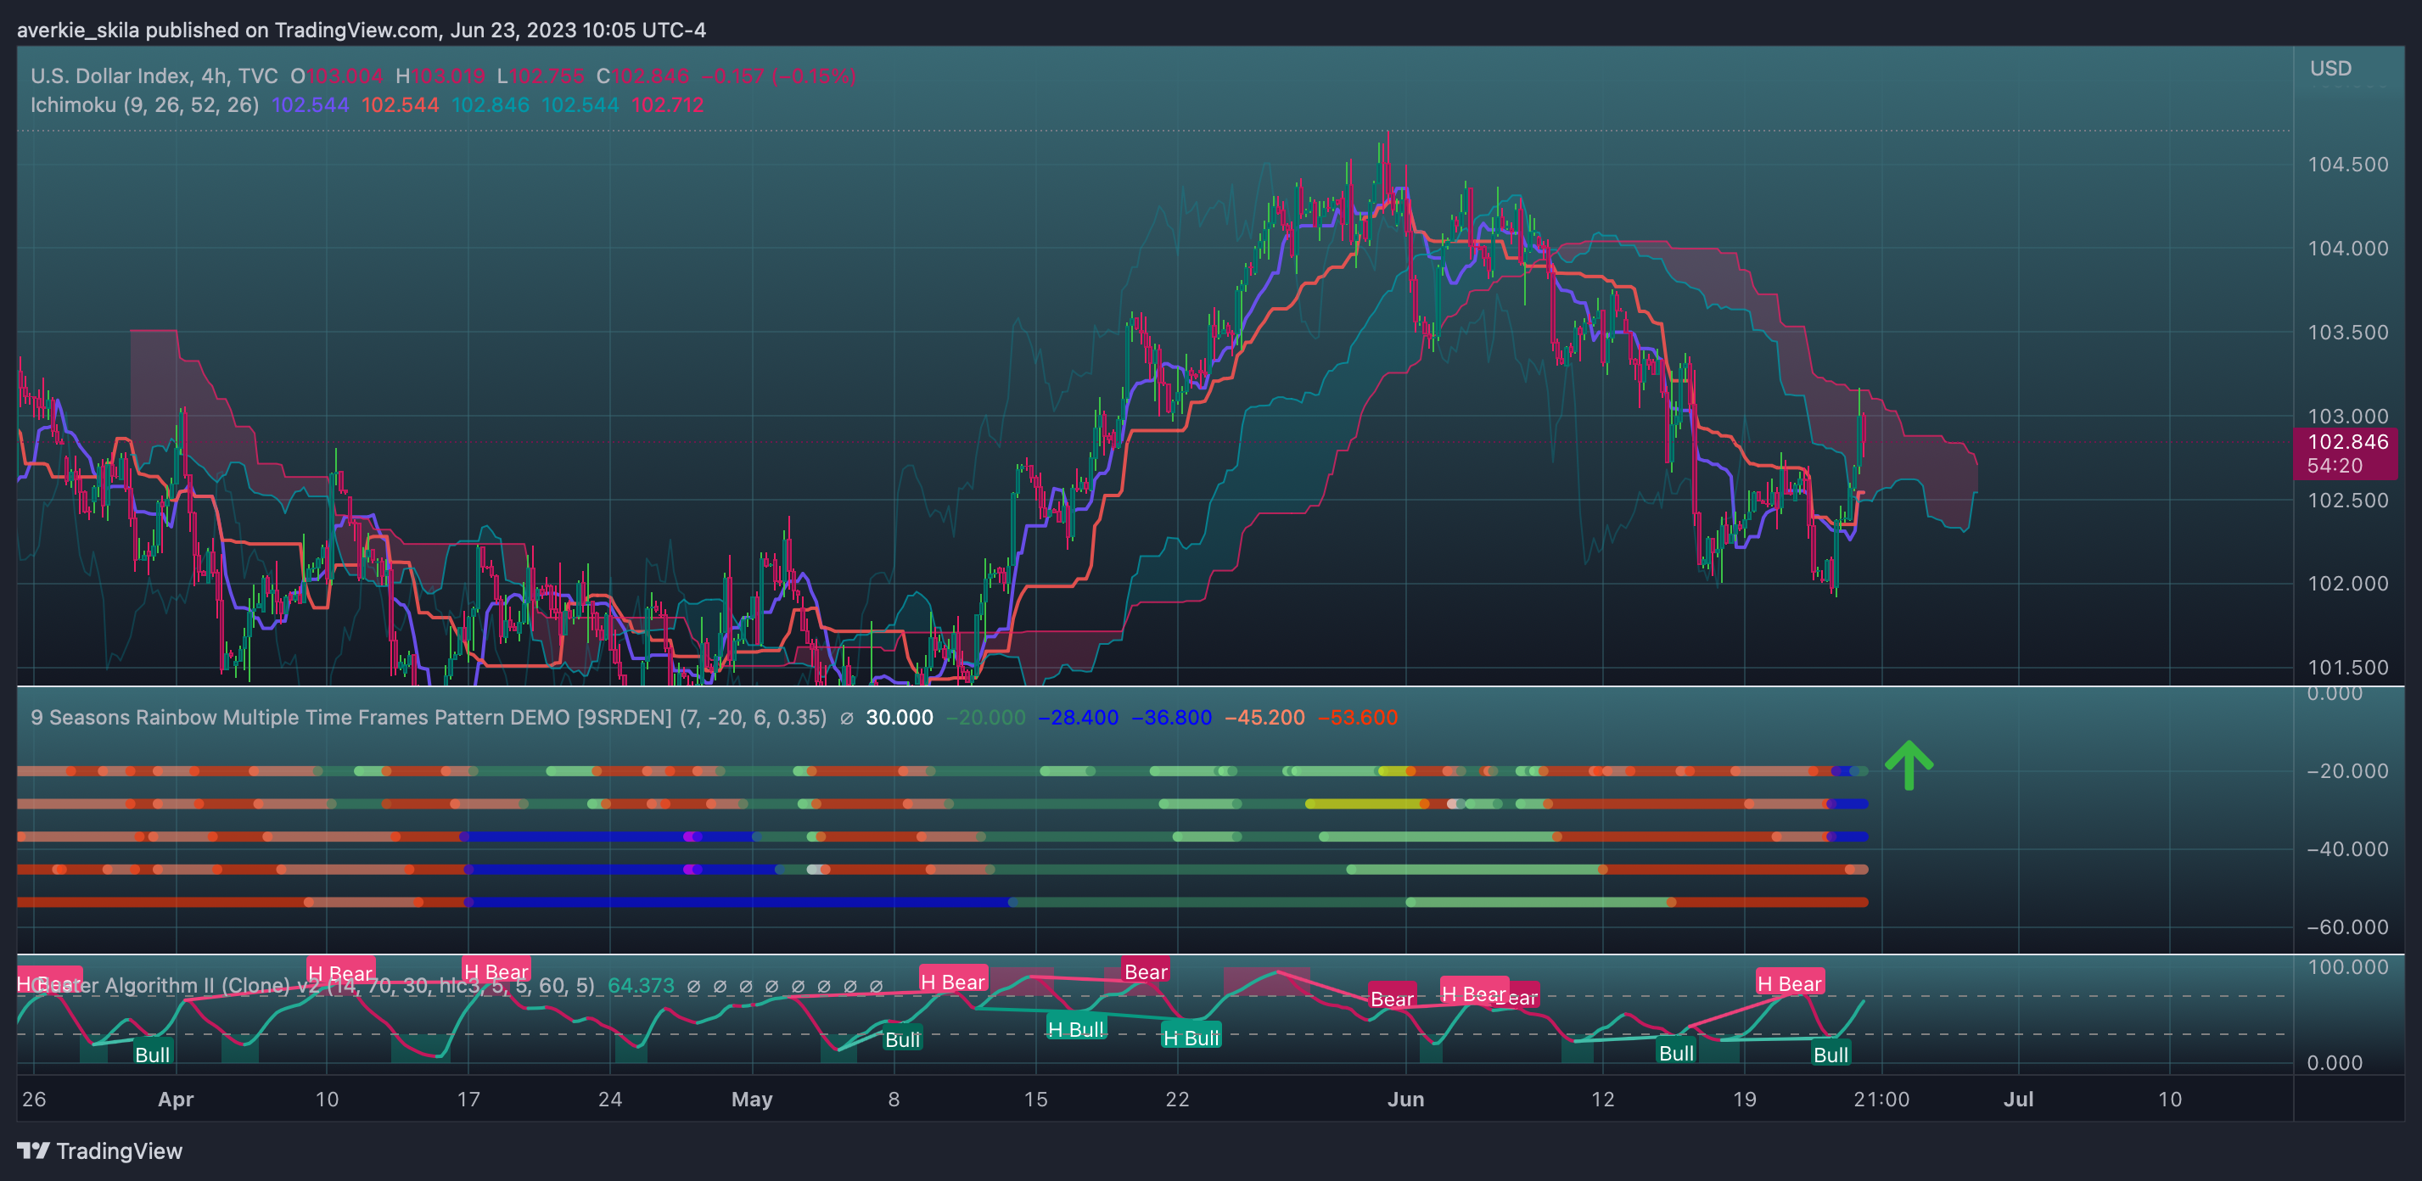
Task: Open the '9 Seasons Rainbow Multiple Time Frames Pattern DEMO' legend
Action: (x=429, y=718)
